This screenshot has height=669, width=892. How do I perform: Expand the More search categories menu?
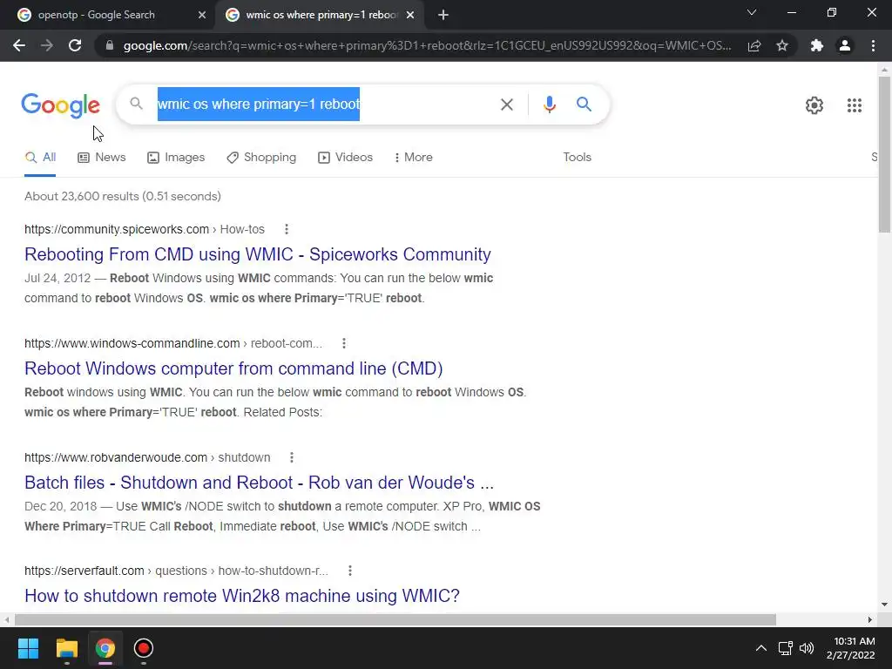[414, 158]
